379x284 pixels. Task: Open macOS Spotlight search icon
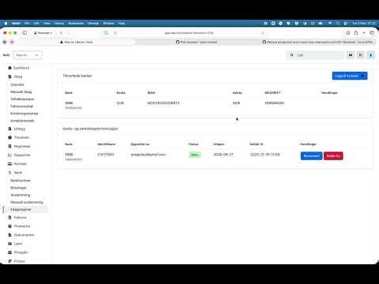pos(338,23)
